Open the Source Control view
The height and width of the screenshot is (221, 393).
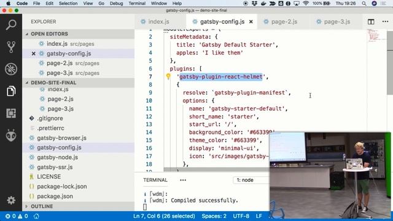pos(11,47)
